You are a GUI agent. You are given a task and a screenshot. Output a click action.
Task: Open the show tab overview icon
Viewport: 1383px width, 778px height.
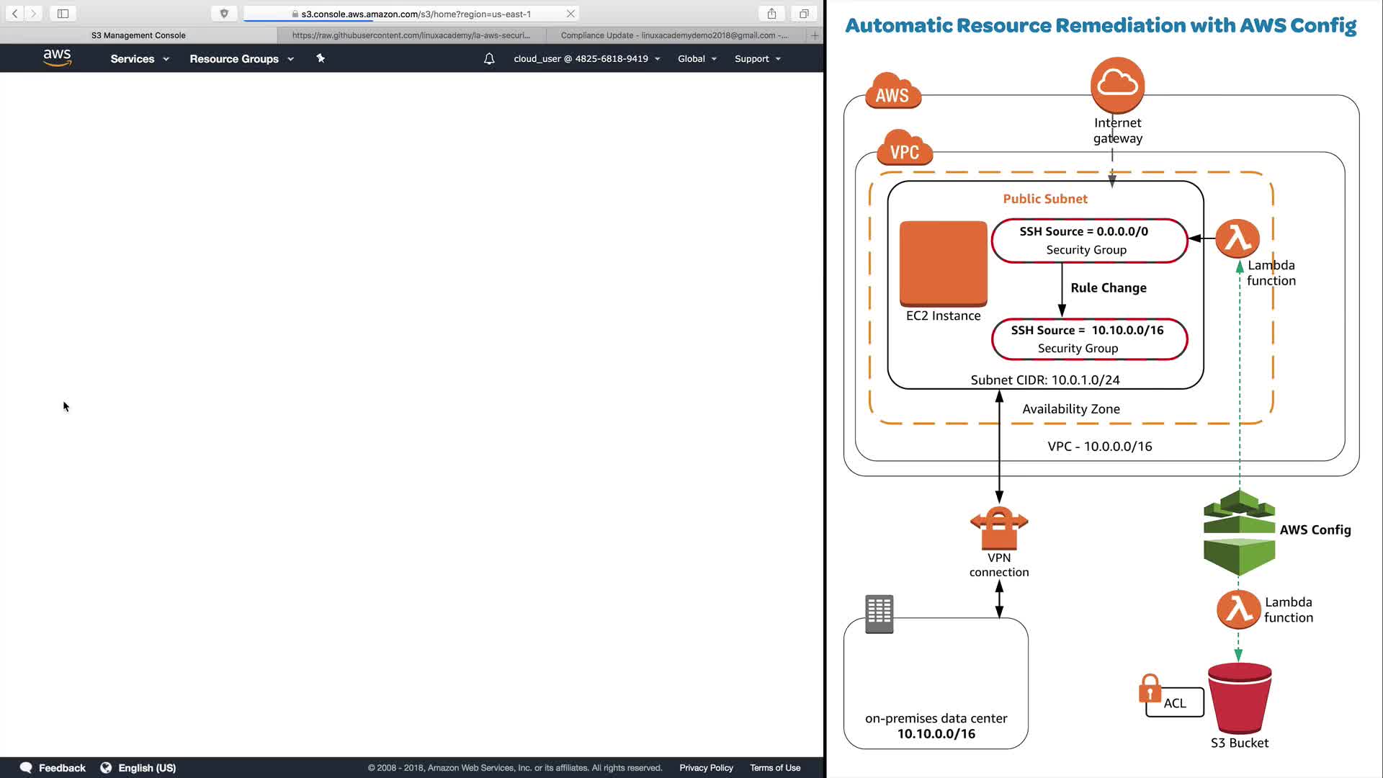[804, 14]
